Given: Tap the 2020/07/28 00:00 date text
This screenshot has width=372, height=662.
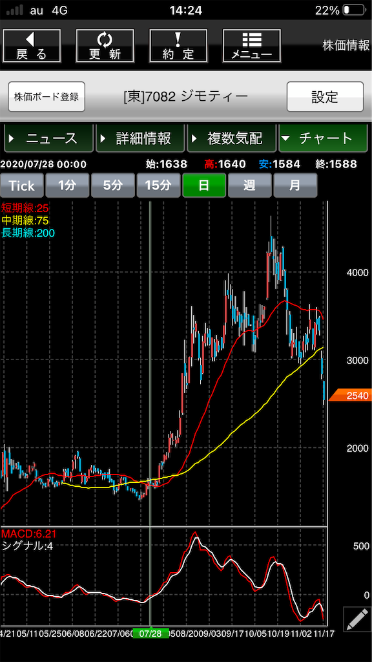Looking at the screenshot, I should (43, 164).
